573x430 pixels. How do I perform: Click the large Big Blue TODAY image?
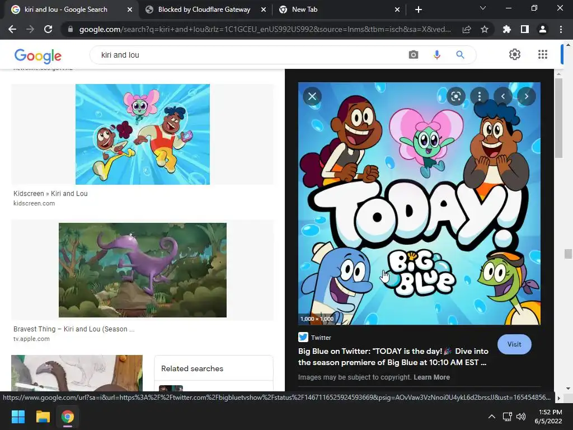coord(419,203)
